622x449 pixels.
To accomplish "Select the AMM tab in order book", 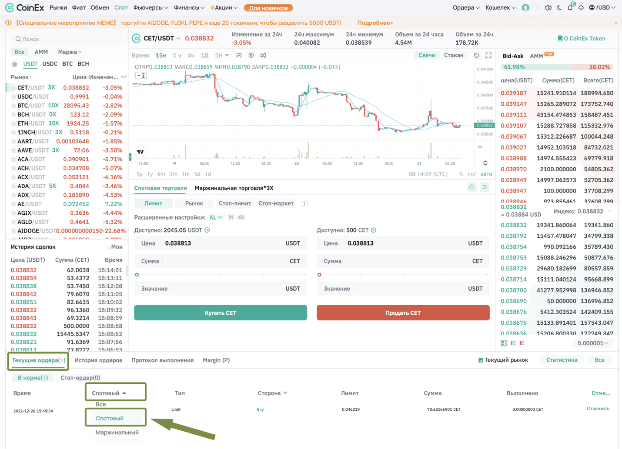I will click(537, 56).
